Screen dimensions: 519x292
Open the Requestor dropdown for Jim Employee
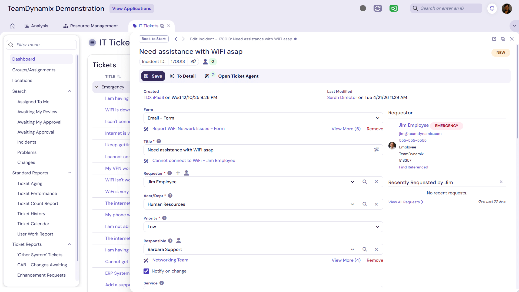[251, 182]
